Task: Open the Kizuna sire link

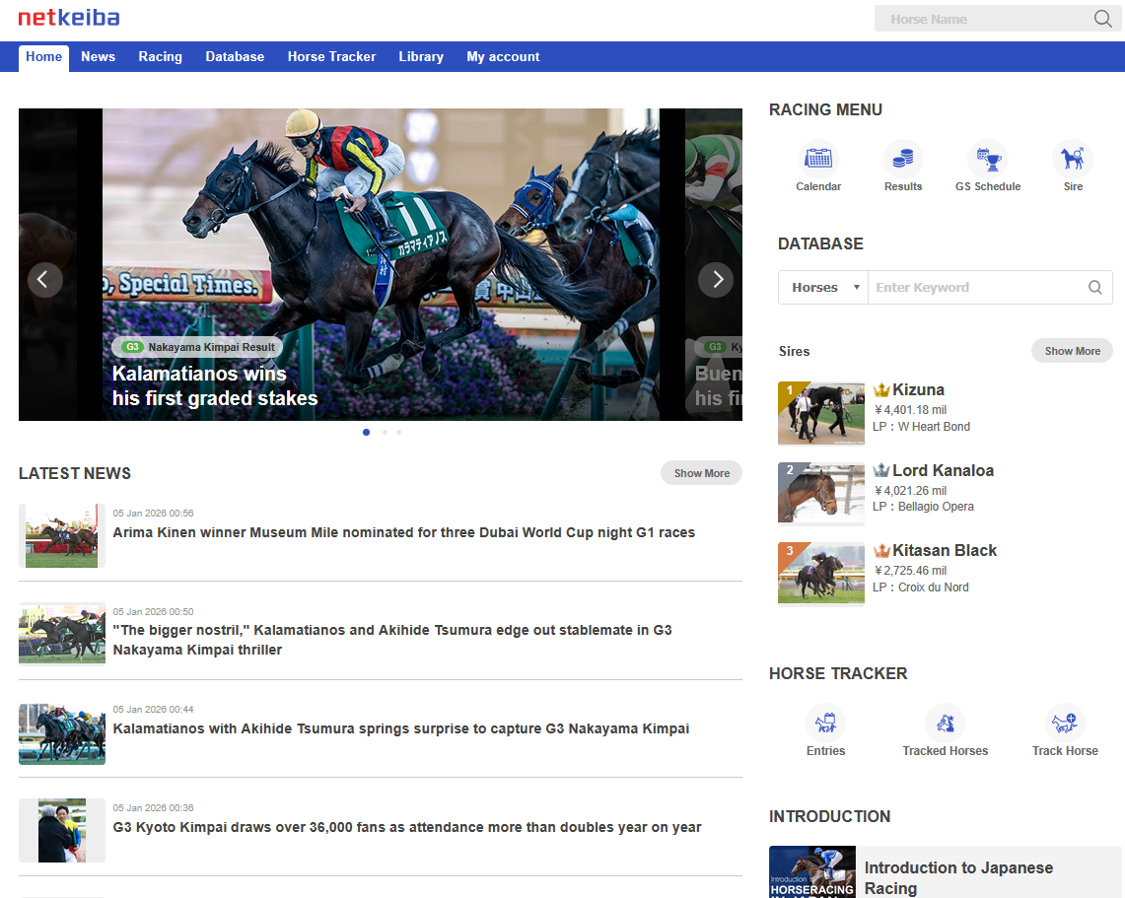Action: [918, 390]
